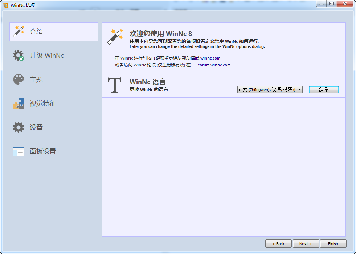Visit the forum.winnc.com link

214,65
